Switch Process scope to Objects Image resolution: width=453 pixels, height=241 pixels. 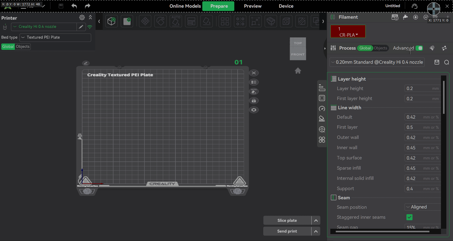(380, 48)
